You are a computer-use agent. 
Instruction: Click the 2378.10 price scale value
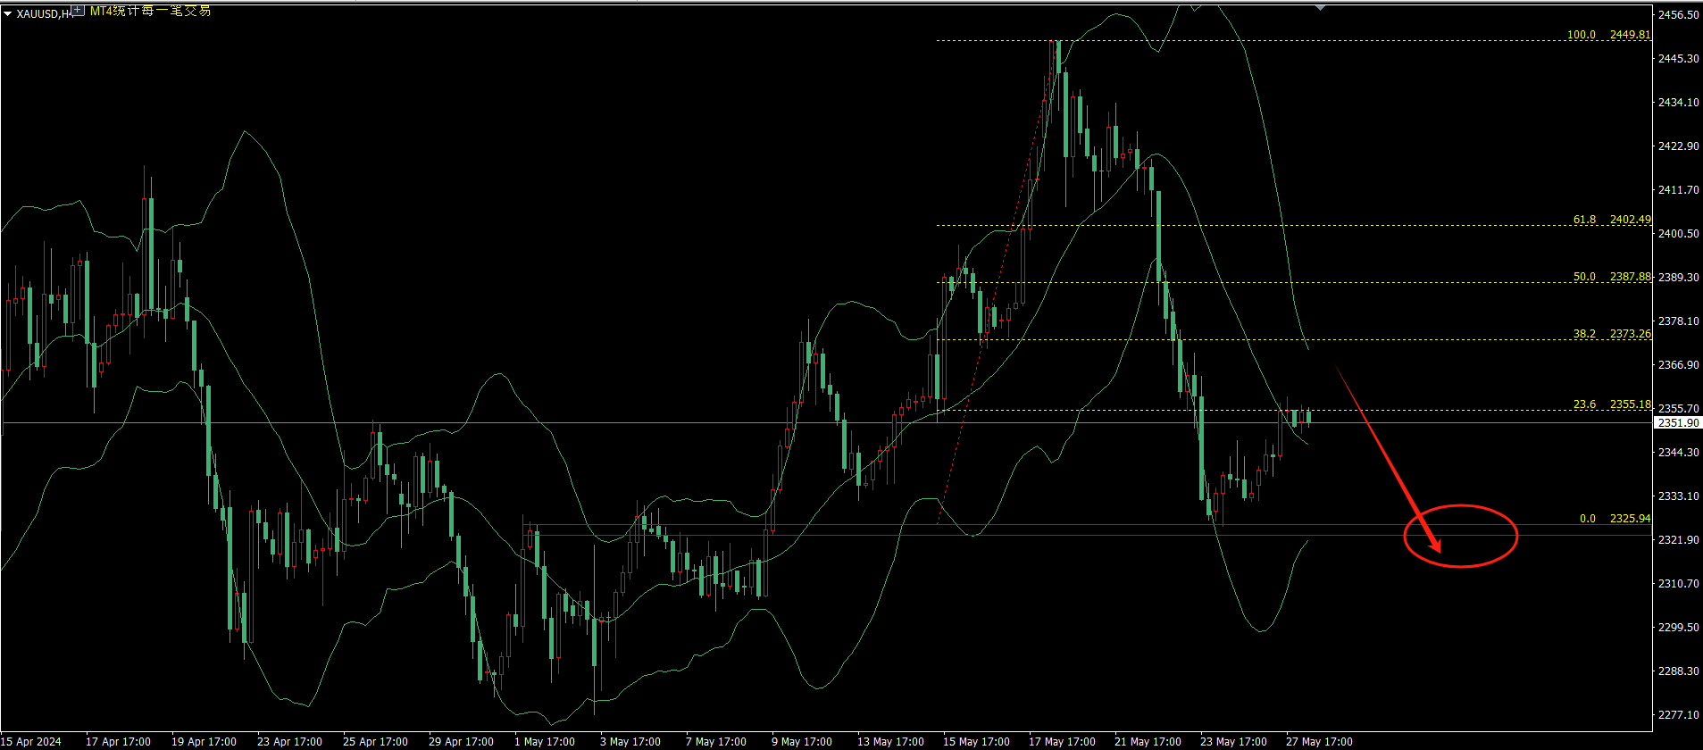(1678, 321)
